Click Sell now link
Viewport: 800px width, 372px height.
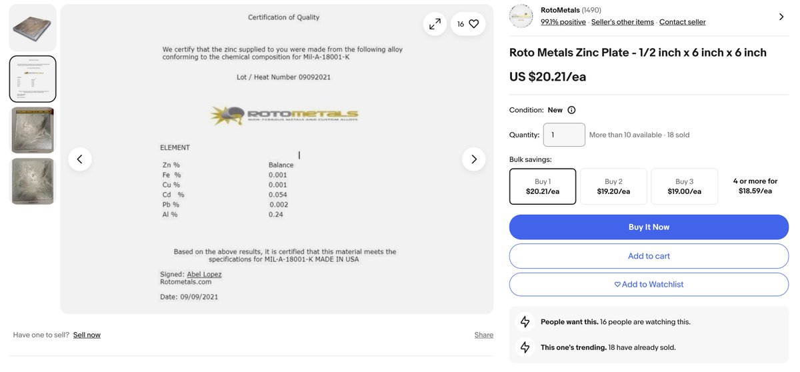pyautogui.click(x=87, y=335)
